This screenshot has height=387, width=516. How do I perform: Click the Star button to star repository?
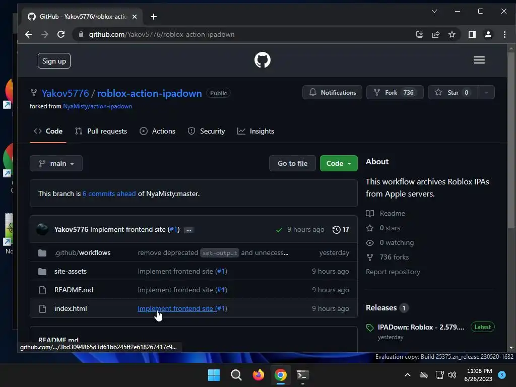click(453, 93)
